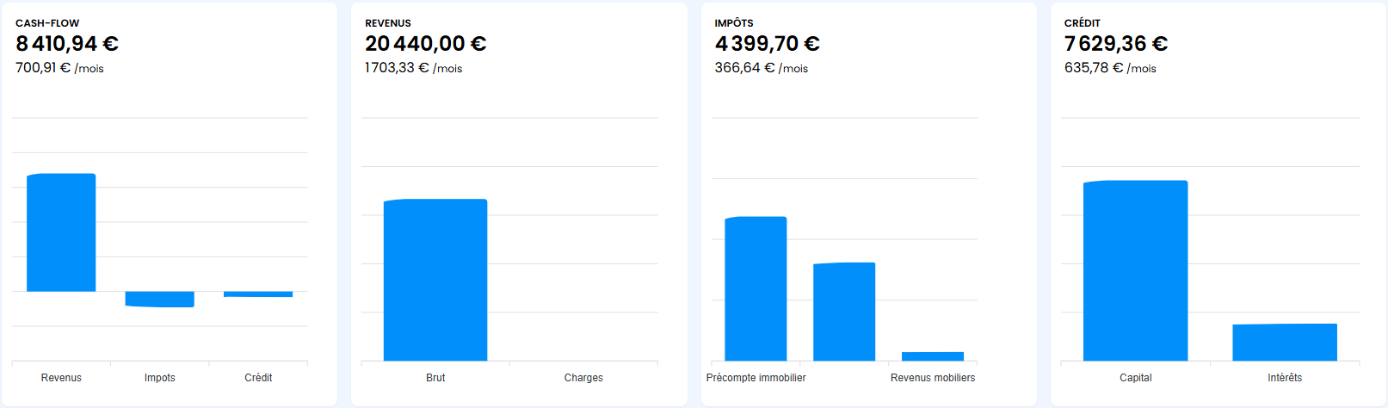Click the small Crédit bar in Cash-flow chart
The width and height of the screenshot is (1388, 408).
coord(258,294)
